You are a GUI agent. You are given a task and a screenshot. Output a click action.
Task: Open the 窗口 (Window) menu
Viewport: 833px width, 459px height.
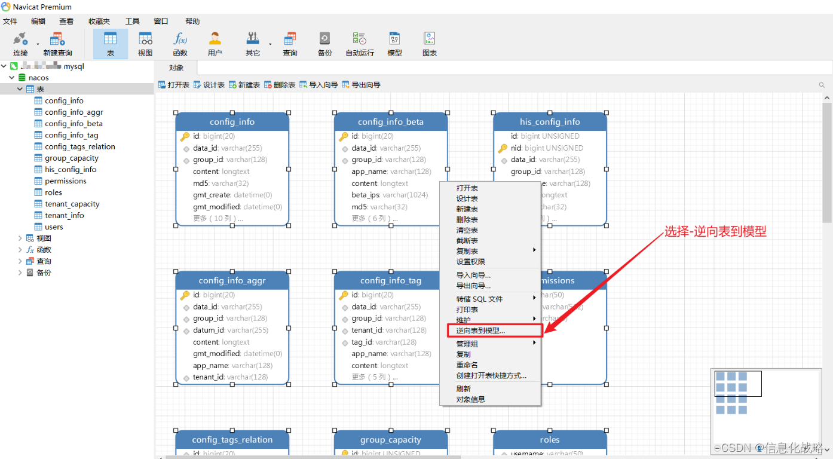coord(161,22)
